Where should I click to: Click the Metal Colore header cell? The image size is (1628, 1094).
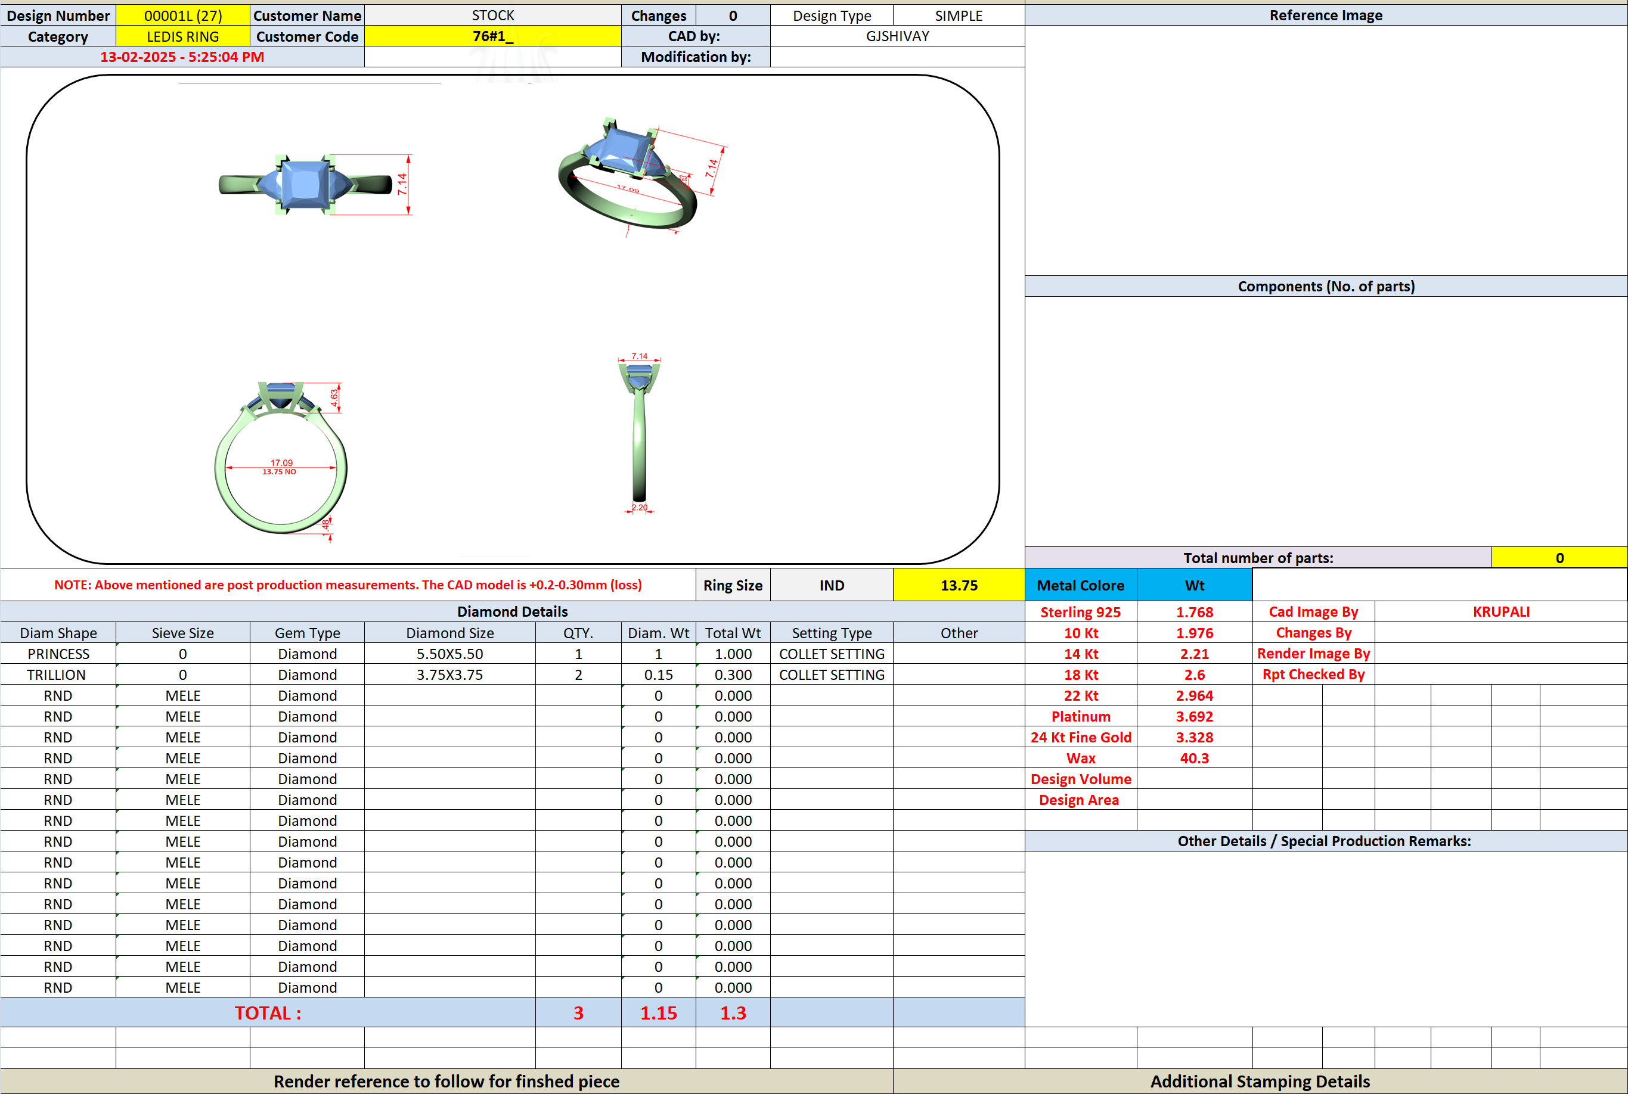point(1080,585)
